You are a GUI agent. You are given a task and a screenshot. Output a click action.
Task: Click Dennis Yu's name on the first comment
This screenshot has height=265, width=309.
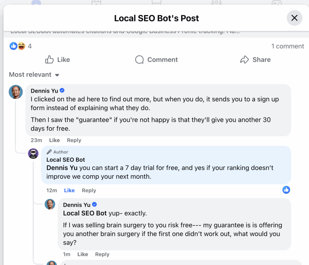click(x=44, y=91)
